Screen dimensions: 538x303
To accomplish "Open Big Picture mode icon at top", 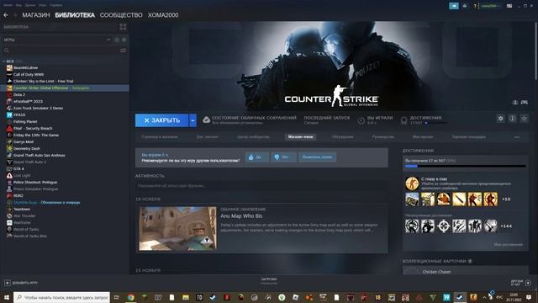I will pyautogui.click(x=509, y=6).
